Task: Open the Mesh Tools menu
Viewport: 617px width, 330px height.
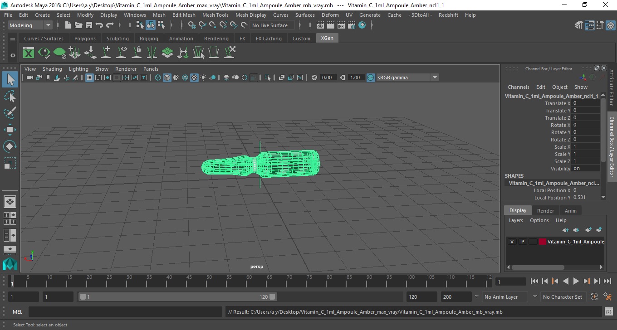Action: point(215,15)
